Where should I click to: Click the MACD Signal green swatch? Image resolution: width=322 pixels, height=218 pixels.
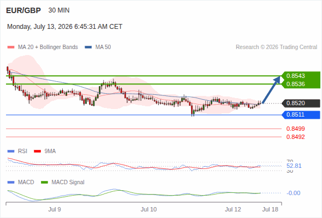point(44,183)
